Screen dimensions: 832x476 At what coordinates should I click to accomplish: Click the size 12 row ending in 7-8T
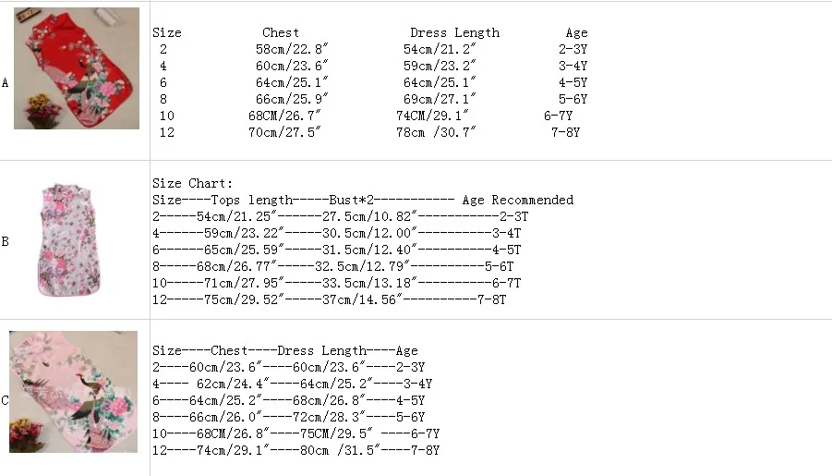pyautogui.click(x=329, y=299)
